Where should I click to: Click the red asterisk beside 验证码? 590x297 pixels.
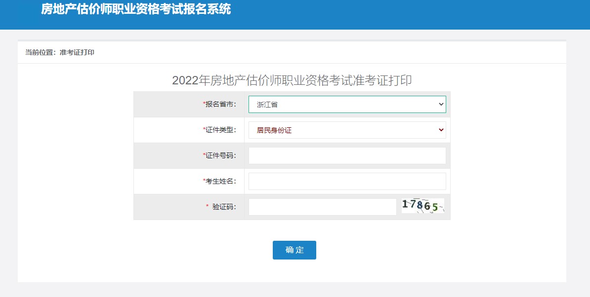[208, 206]
